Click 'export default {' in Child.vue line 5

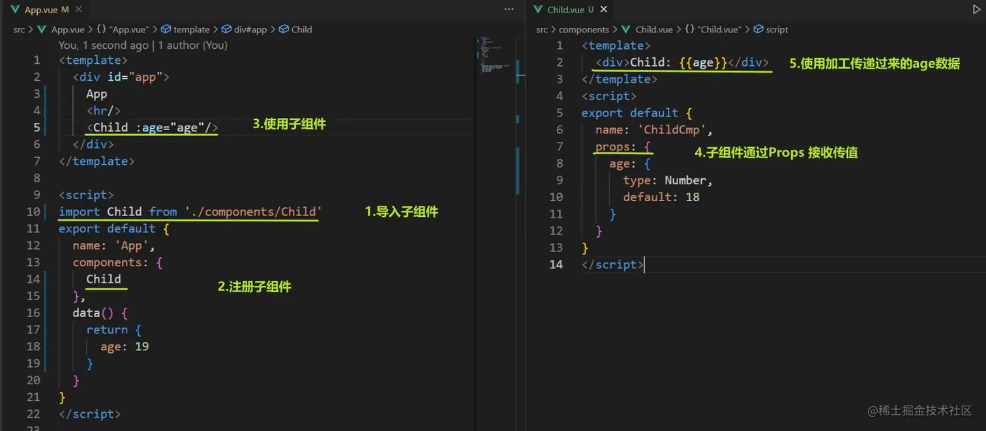coord(637,113)
